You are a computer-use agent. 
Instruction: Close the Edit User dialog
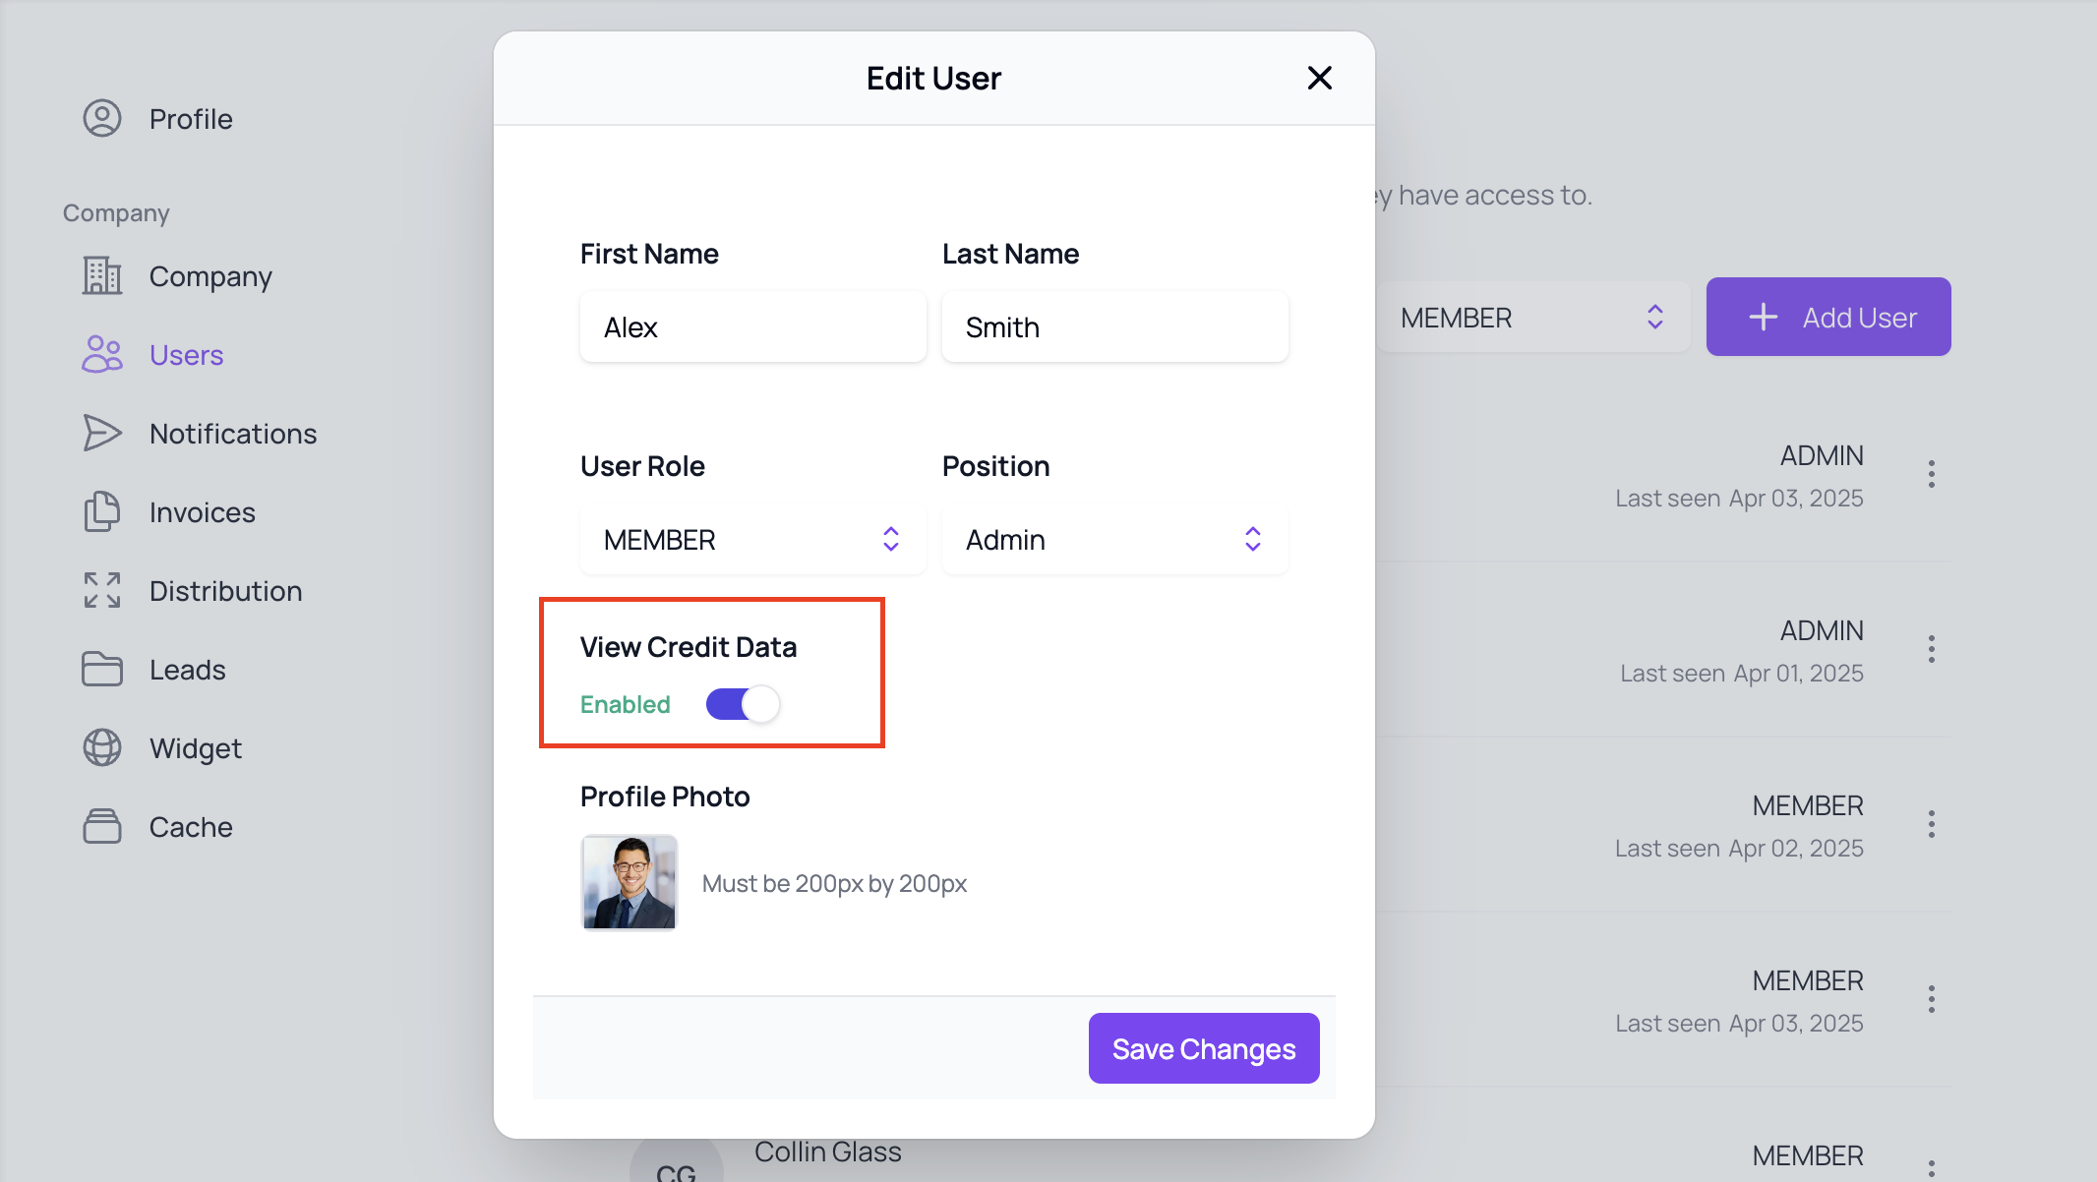click(x=1319, y=78)
